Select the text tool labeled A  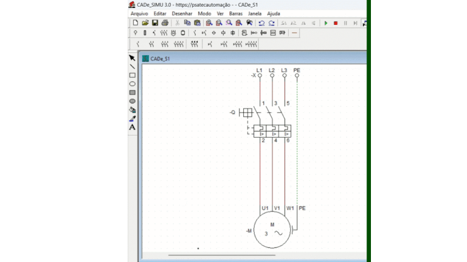click(132, 127)
